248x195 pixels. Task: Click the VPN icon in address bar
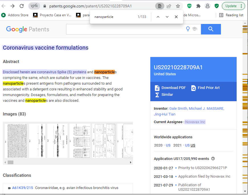pos(34,6)
